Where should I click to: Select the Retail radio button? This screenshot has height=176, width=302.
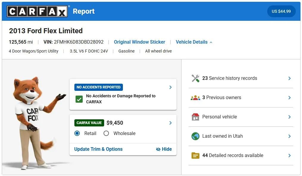[77, 134]
